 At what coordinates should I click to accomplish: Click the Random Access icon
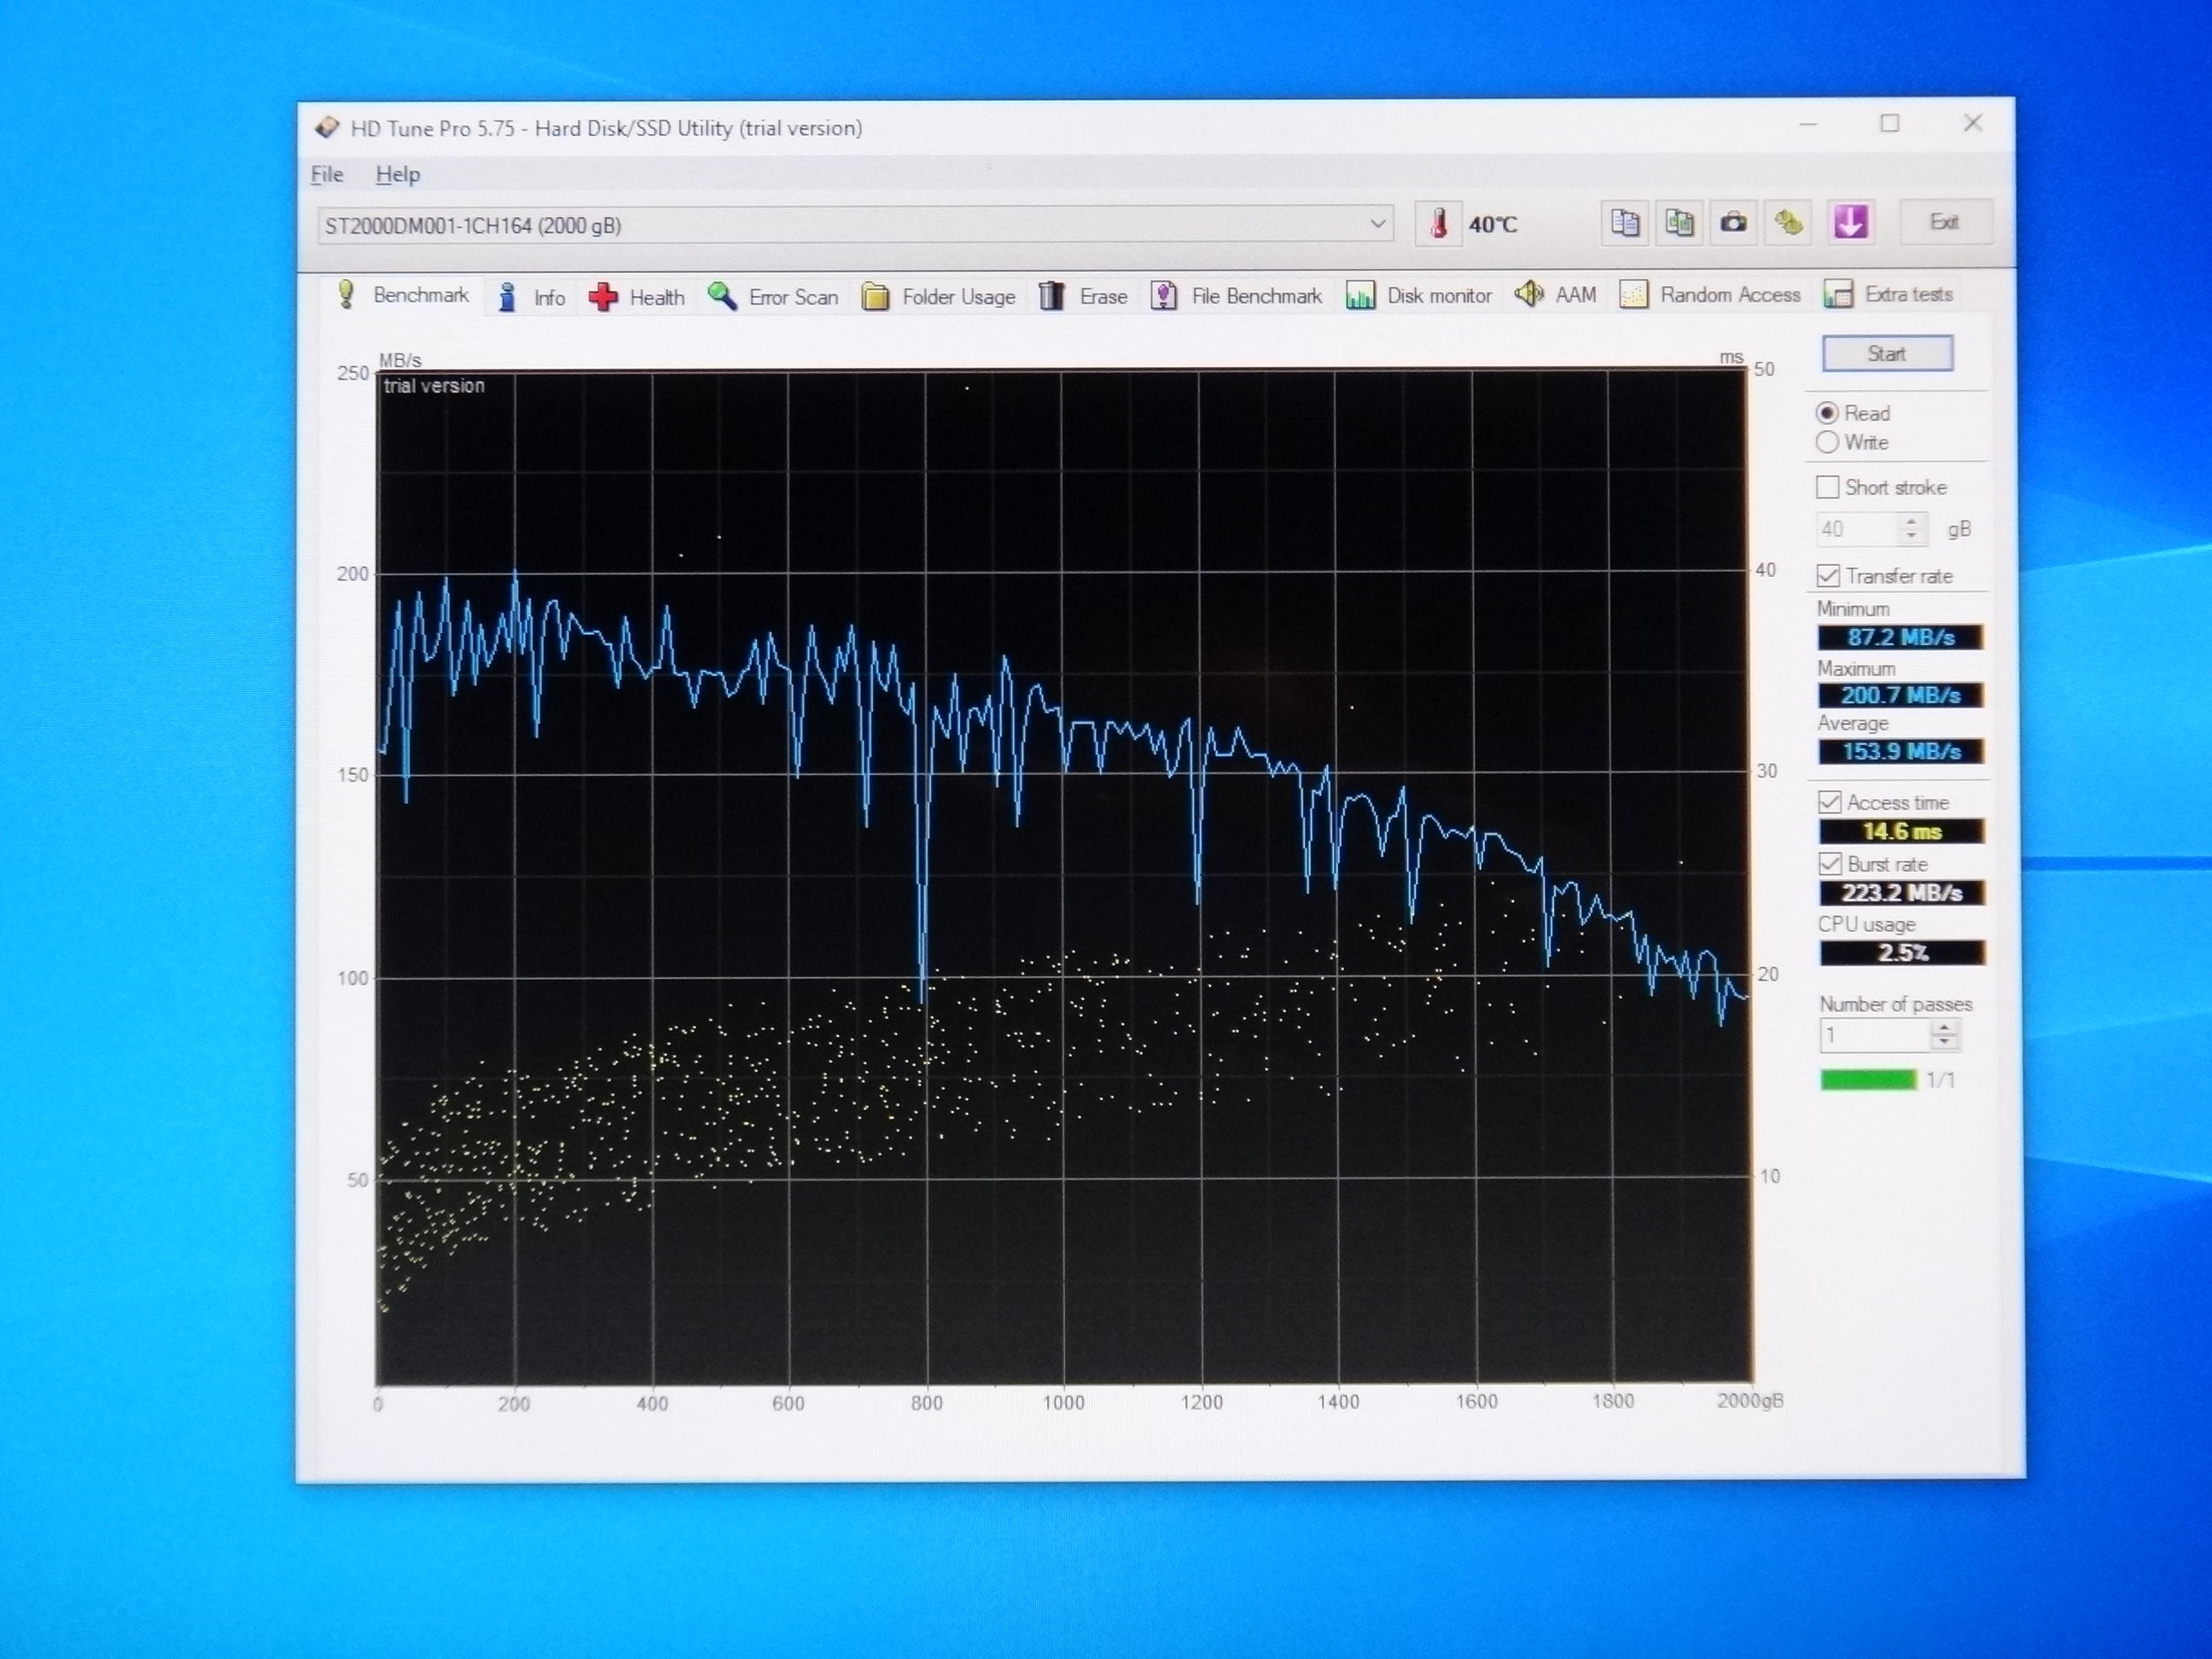(1633, 294)
